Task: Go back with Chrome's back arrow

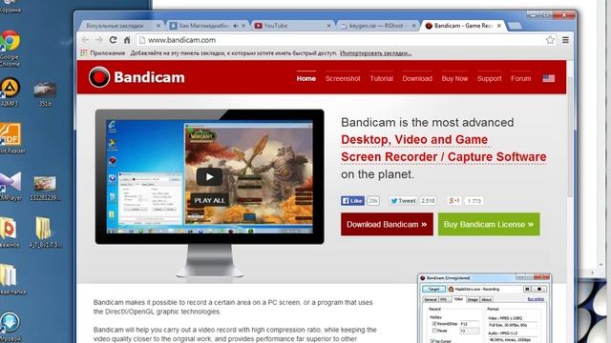Action: tap(85, 40)
